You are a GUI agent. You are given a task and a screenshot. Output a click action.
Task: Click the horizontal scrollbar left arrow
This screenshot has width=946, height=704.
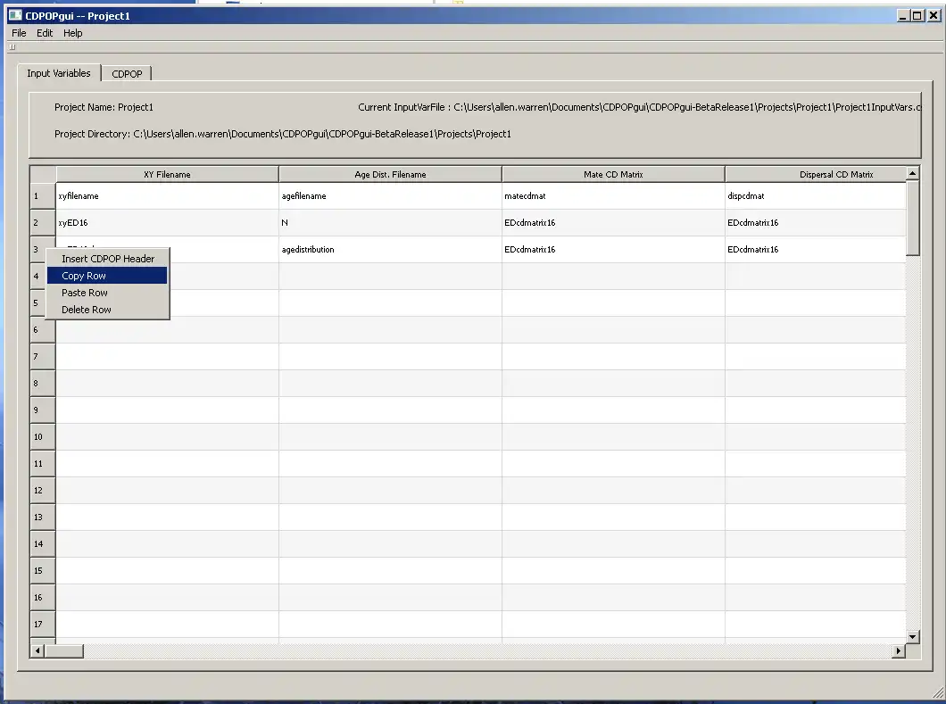point(37,651)
